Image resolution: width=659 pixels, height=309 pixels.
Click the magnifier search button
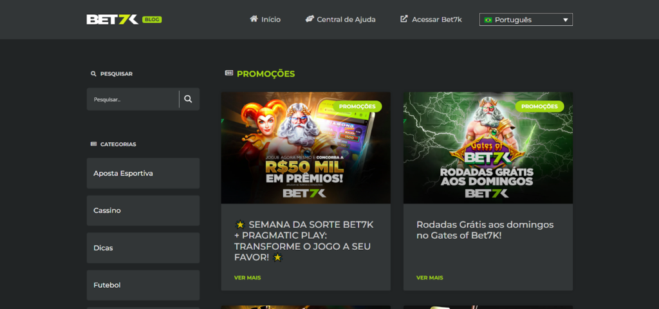pyautogui.click(x=189, y=99)
